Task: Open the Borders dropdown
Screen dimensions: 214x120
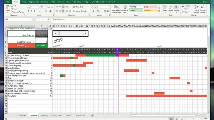Action: [x=42, y=11]
